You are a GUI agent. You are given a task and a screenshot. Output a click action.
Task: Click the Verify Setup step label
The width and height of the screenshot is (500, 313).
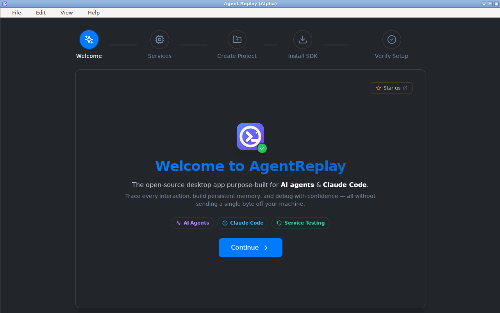coord(392,56)
